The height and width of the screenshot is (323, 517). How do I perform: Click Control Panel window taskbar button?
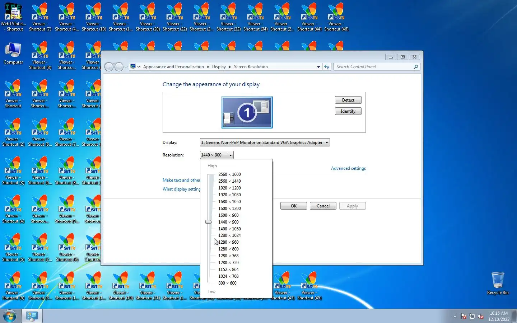(32, 316)
